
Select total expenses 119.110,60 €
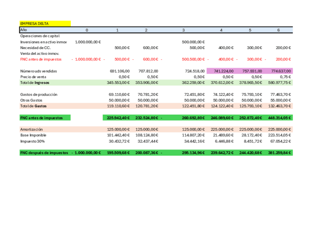(x=118, y=106)
